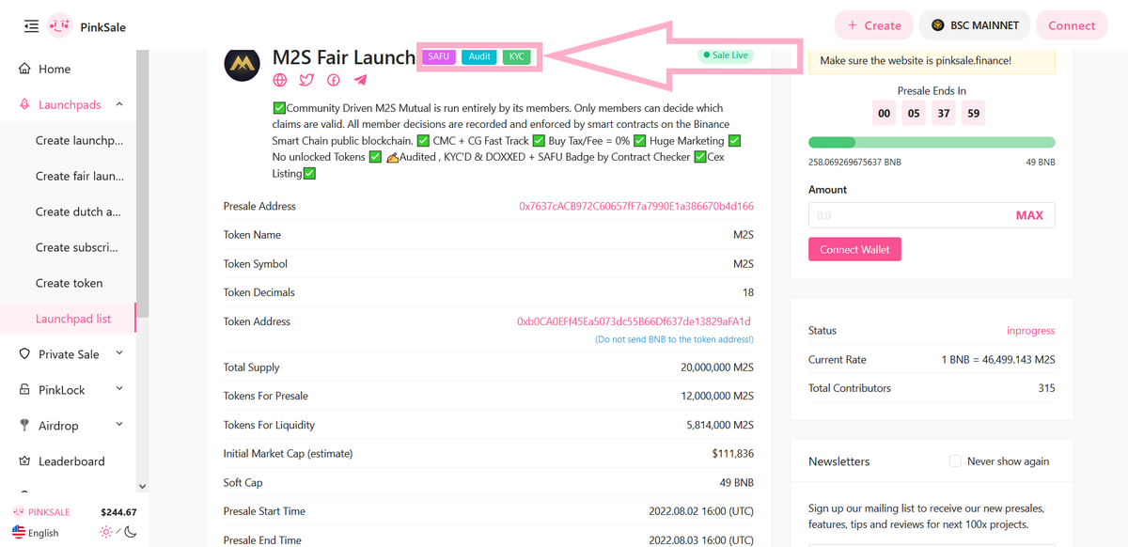Click the M2S token logo avatar
This screenshot has height=547, width=1128.
(x=241, y=66)
